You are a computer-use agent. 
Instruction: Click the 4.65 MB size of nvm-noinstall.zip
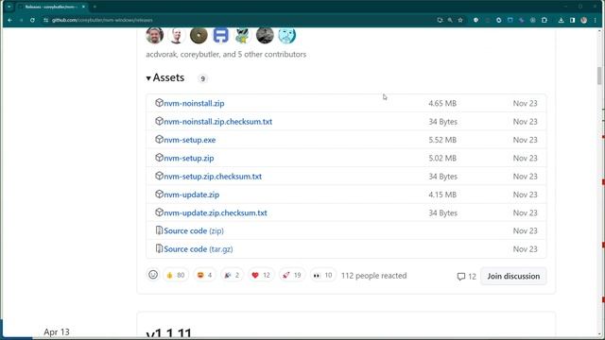442,103
